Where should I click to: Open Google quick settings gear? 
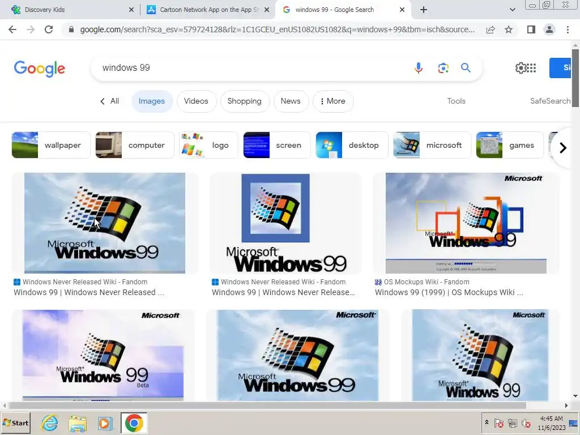[x=521, y=68]
